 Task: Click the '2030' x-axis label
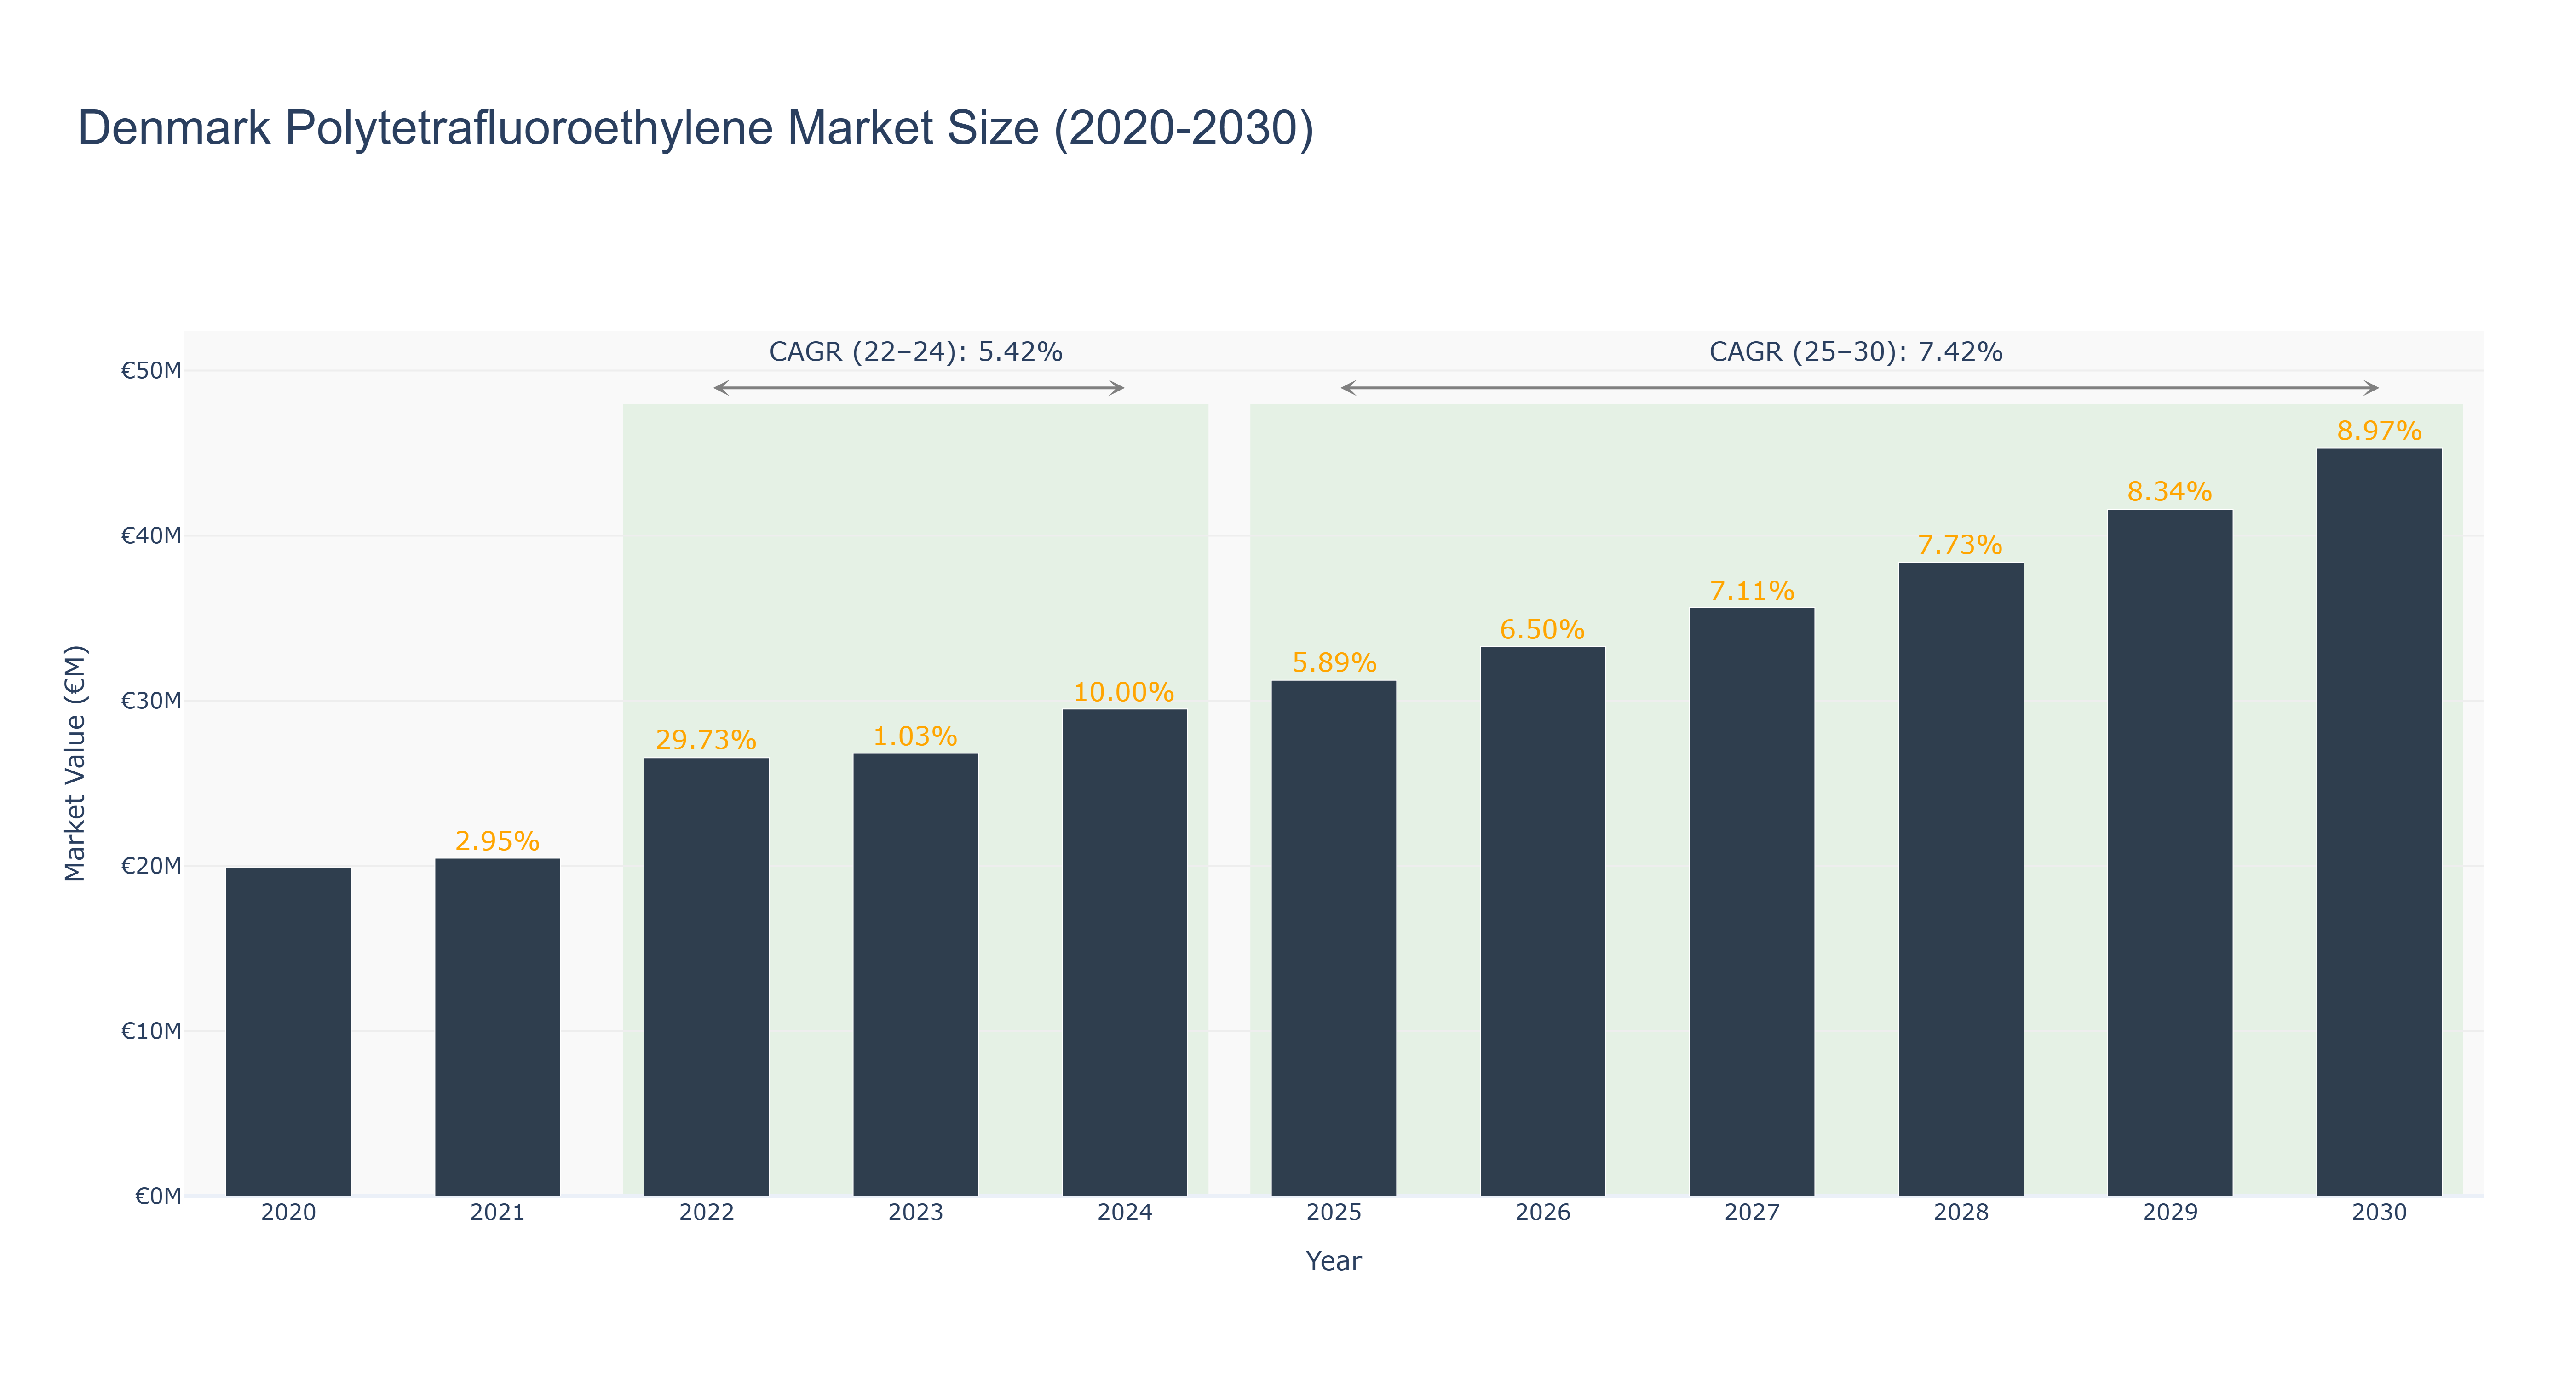pos(2378,1213)
